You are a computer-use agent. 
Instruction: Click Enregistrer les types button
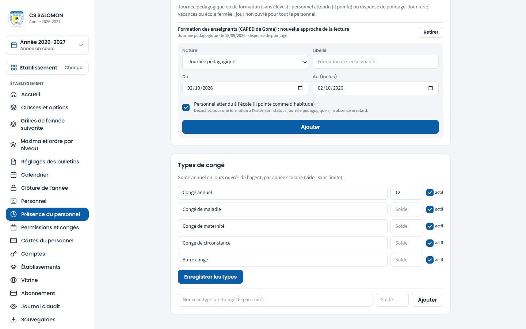pos(210,277)
